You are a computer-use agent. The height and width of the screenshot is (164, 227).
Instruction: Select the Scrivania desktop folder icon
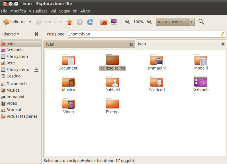[x=201, y=81]
